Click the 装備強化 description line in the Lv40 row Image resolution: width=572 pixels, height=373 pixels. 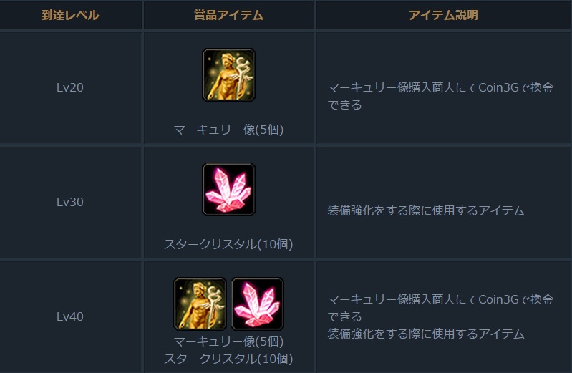click(x=425, y=334)
